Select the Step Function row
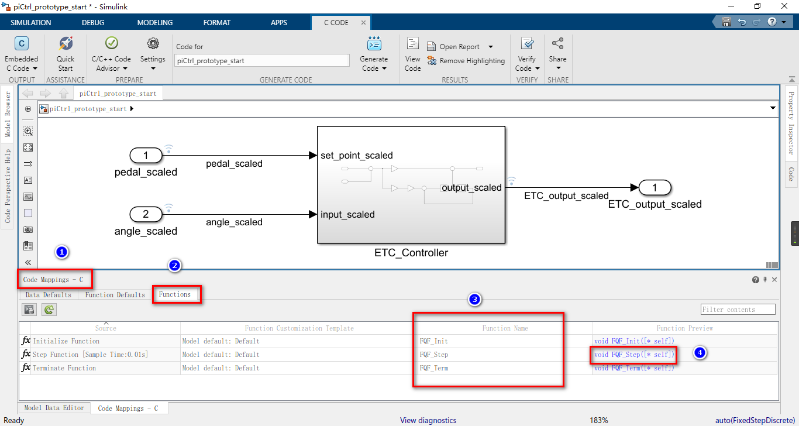Screen dimensions: 799x426 pyautogui.click(x=398, y=354)
